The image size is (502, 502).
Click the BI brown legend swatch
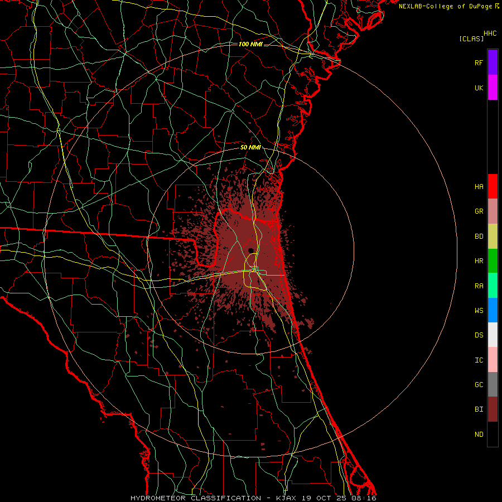point(493,409)
